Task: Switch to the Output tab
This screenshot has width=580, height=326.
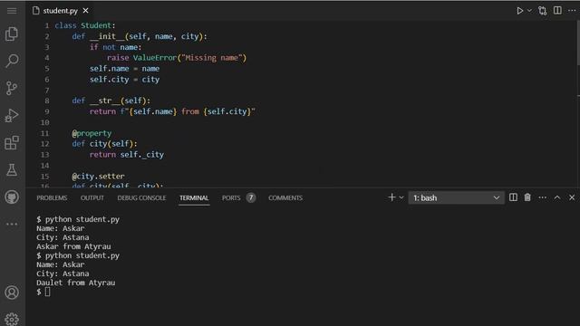Action: pyautogui.click(x=92, y=198)
